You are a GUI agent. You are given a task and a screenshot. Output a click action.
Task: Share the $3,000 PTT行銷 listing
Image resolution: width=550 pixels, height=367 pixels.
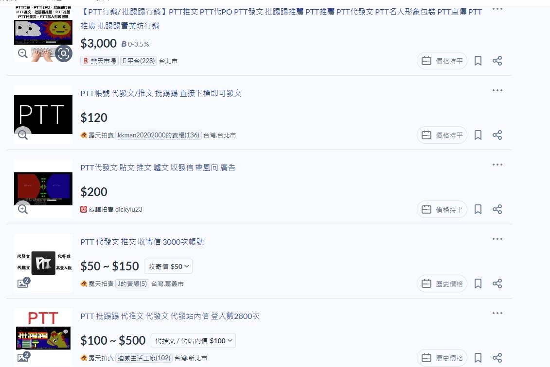pos(497,61)
